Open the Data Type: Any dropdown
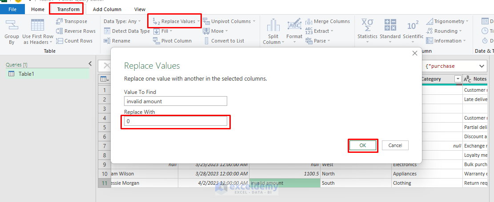 (x=122, y=21)
